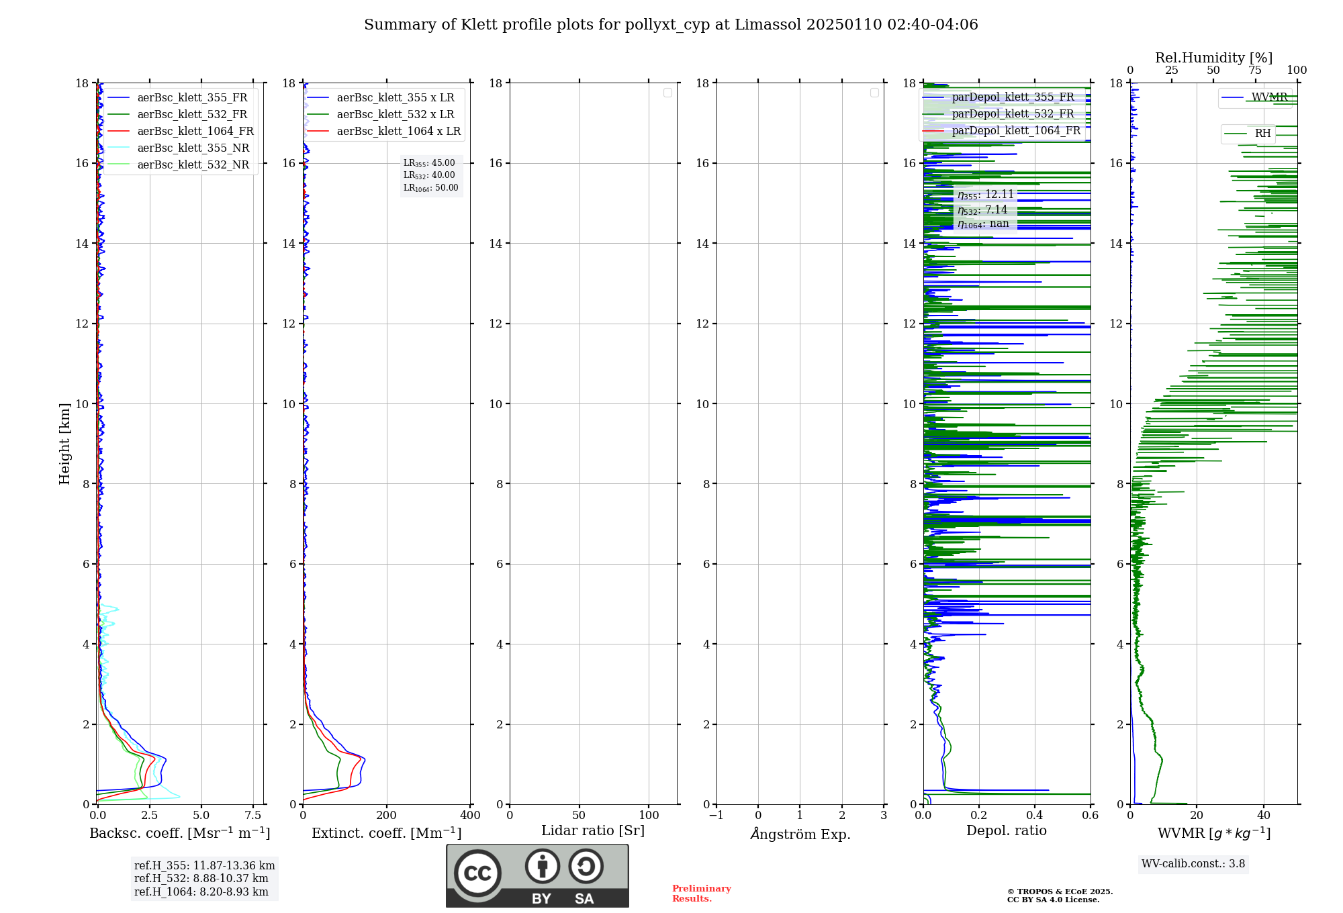Click the Rel.Humidity [%] top axis label
Screen dimensions: 1343x913
[1213, 58]
